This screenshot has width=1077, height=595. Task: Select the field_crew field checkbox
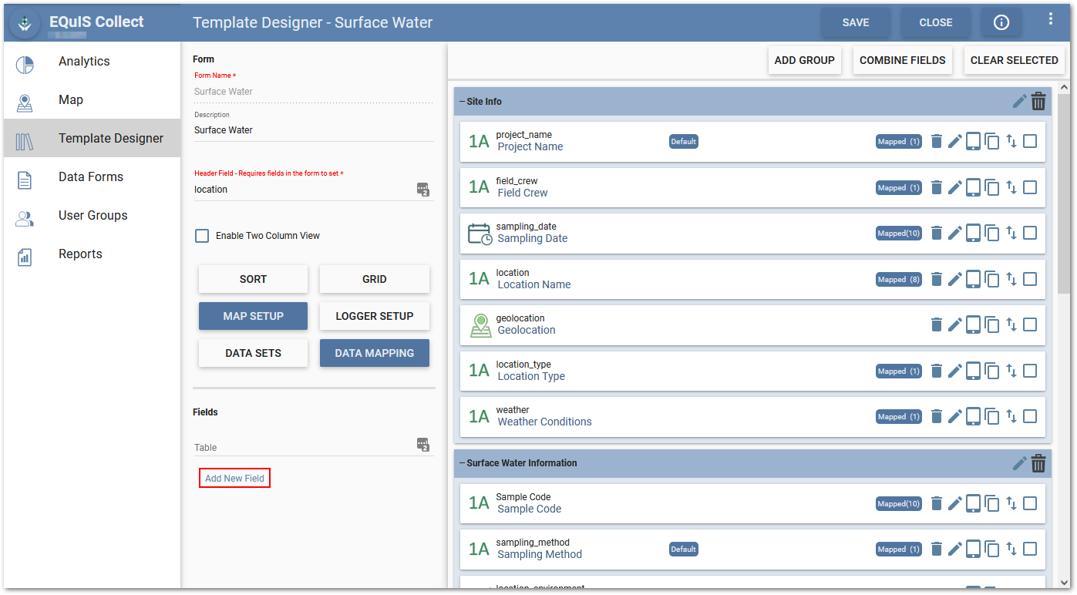(x=1030, y=187)
